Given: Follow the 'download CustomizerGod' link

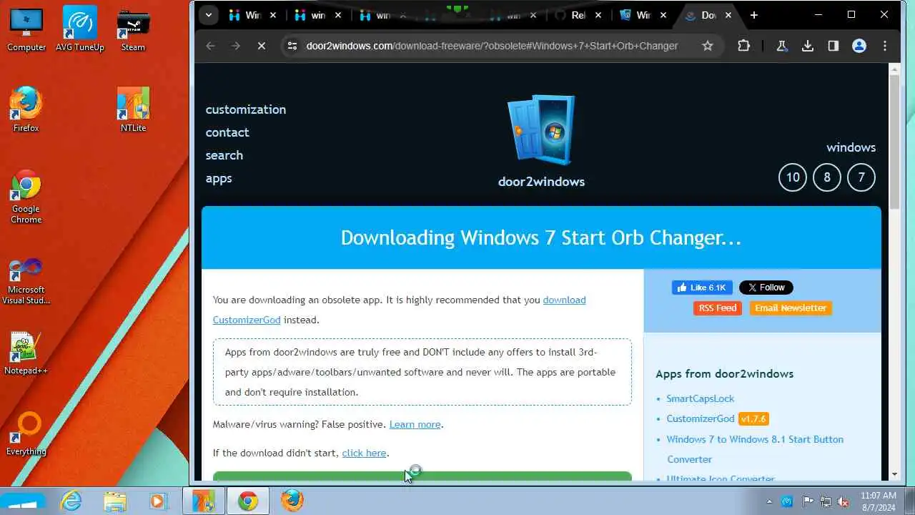Looking at the screenshot, I should (x=400, y=310).
